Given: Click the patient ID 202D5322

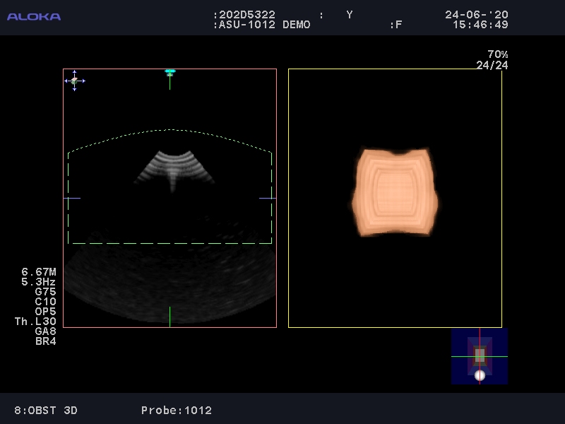Looking at the screenshot, I should click(246, 14).
